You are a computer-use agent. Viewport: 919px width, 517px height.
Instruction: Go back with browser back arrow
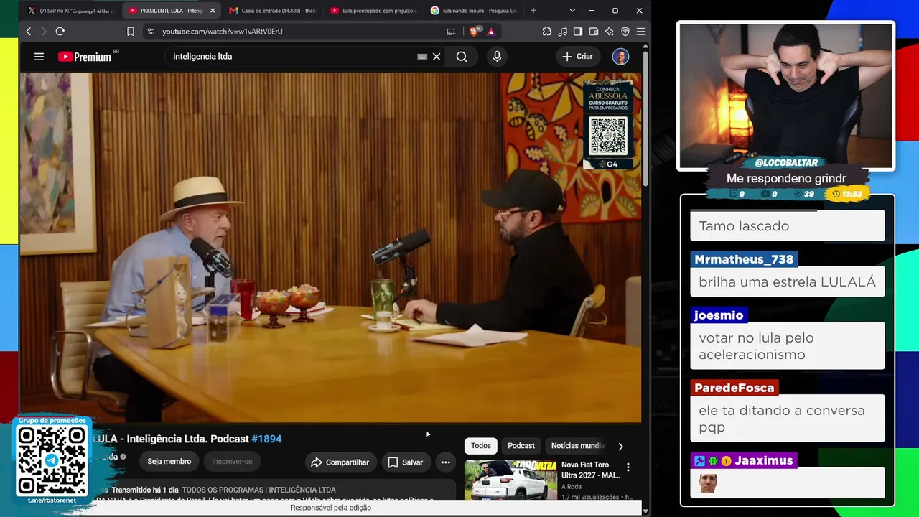click(29, 32)
